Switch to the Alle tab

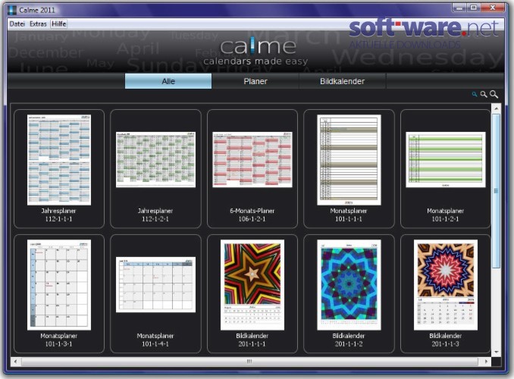168,81
